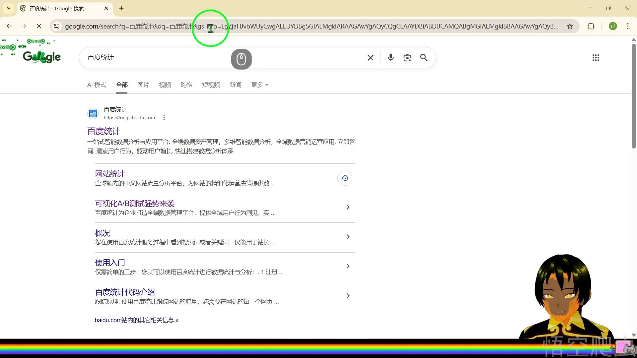This screenshot has width=637, height=358.
Task: Expand the 使用入门 result chevron
Action: tap(348, 266)
